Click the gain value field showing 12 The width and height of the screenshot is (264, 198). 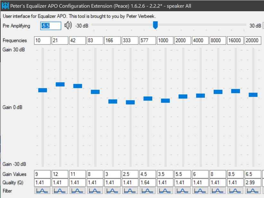60,174
